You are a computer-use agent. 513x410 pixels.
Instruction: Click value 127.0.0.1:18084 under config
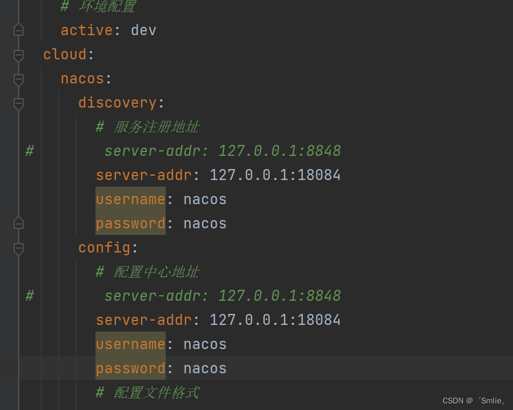(275, 320)
